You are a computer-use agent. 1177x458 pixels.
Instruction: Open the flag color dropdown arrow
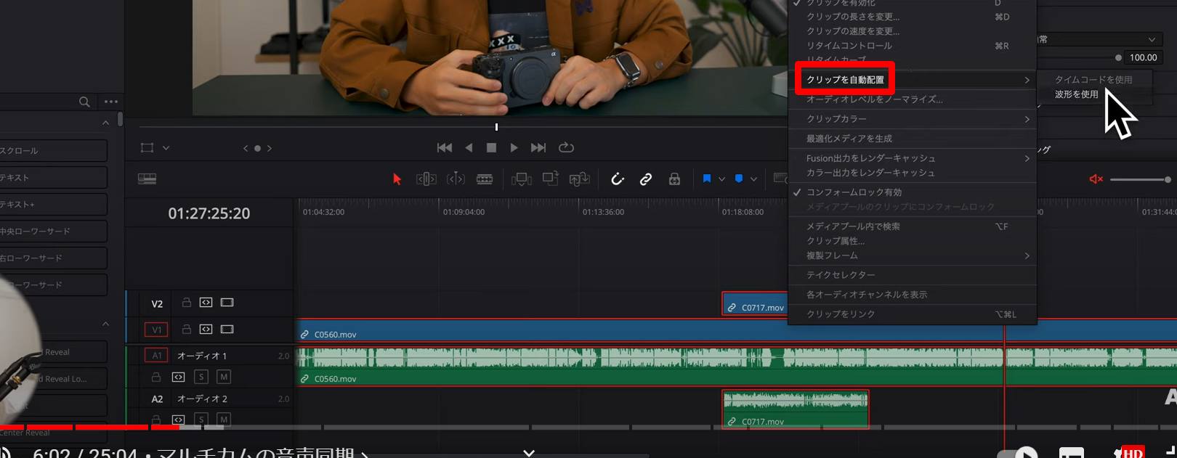[x=721, y=179]
